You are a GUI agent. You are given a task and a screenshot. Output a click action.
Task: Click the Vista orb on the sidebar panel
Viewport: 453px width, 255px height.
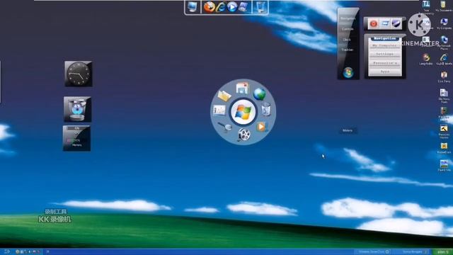pos(348,72)
